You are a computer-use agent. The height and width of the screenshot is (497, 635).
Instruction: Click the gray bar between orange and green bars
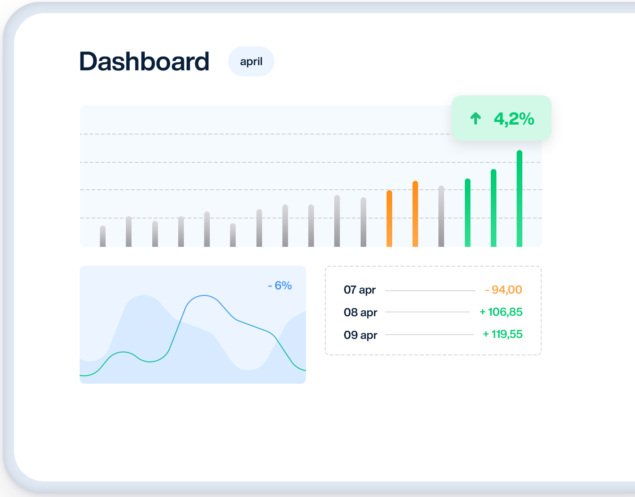pyautogui.click(x=441, y=216)
